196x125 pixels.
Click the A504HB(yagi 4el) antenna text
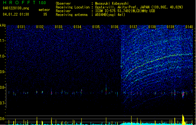click(110, 15)
